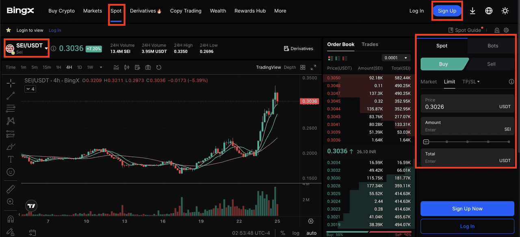Add SEI/USDT to favorites star

pyautogui.click(x=8, y=30)
